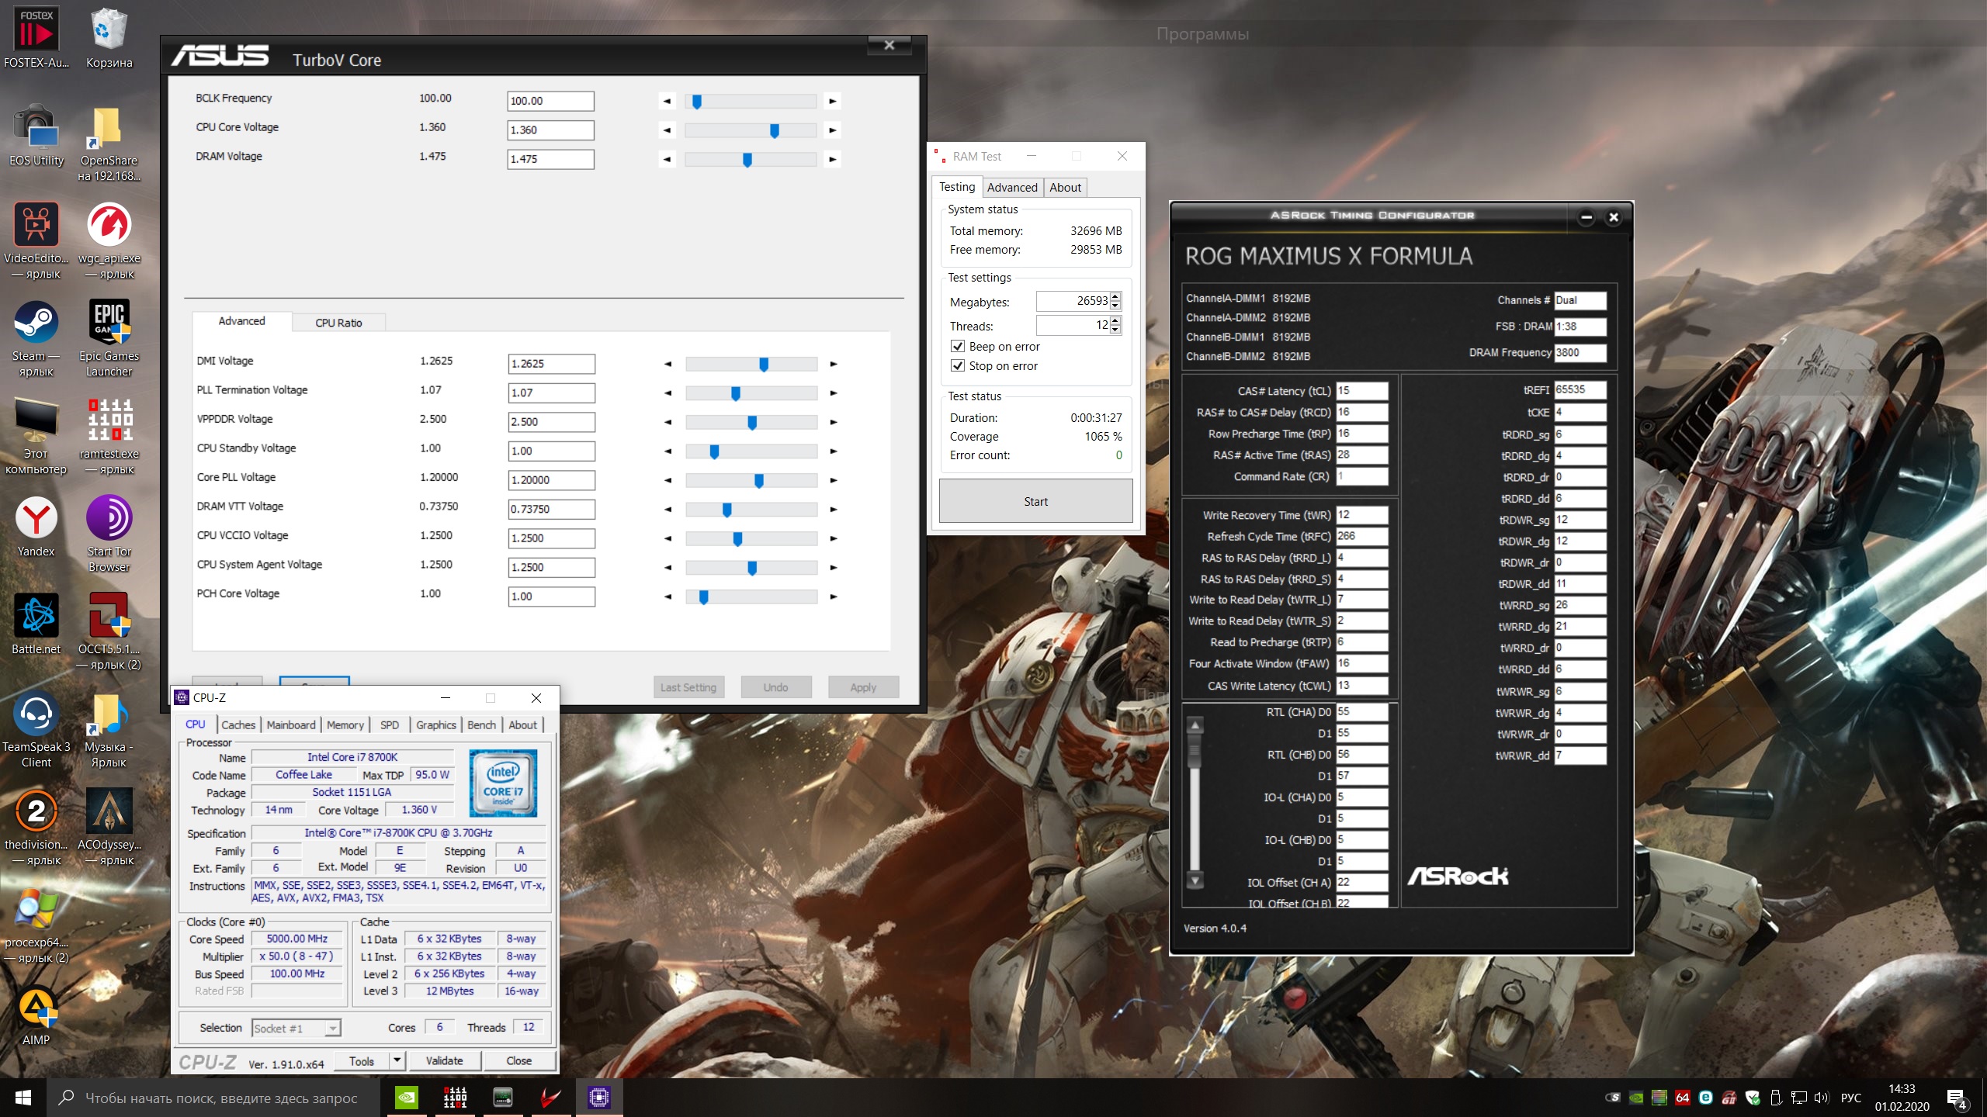The image size is (1987, 1117).
Task: Click the NVIDIA icon in taskbar
Action: (x=406, y=1097)
